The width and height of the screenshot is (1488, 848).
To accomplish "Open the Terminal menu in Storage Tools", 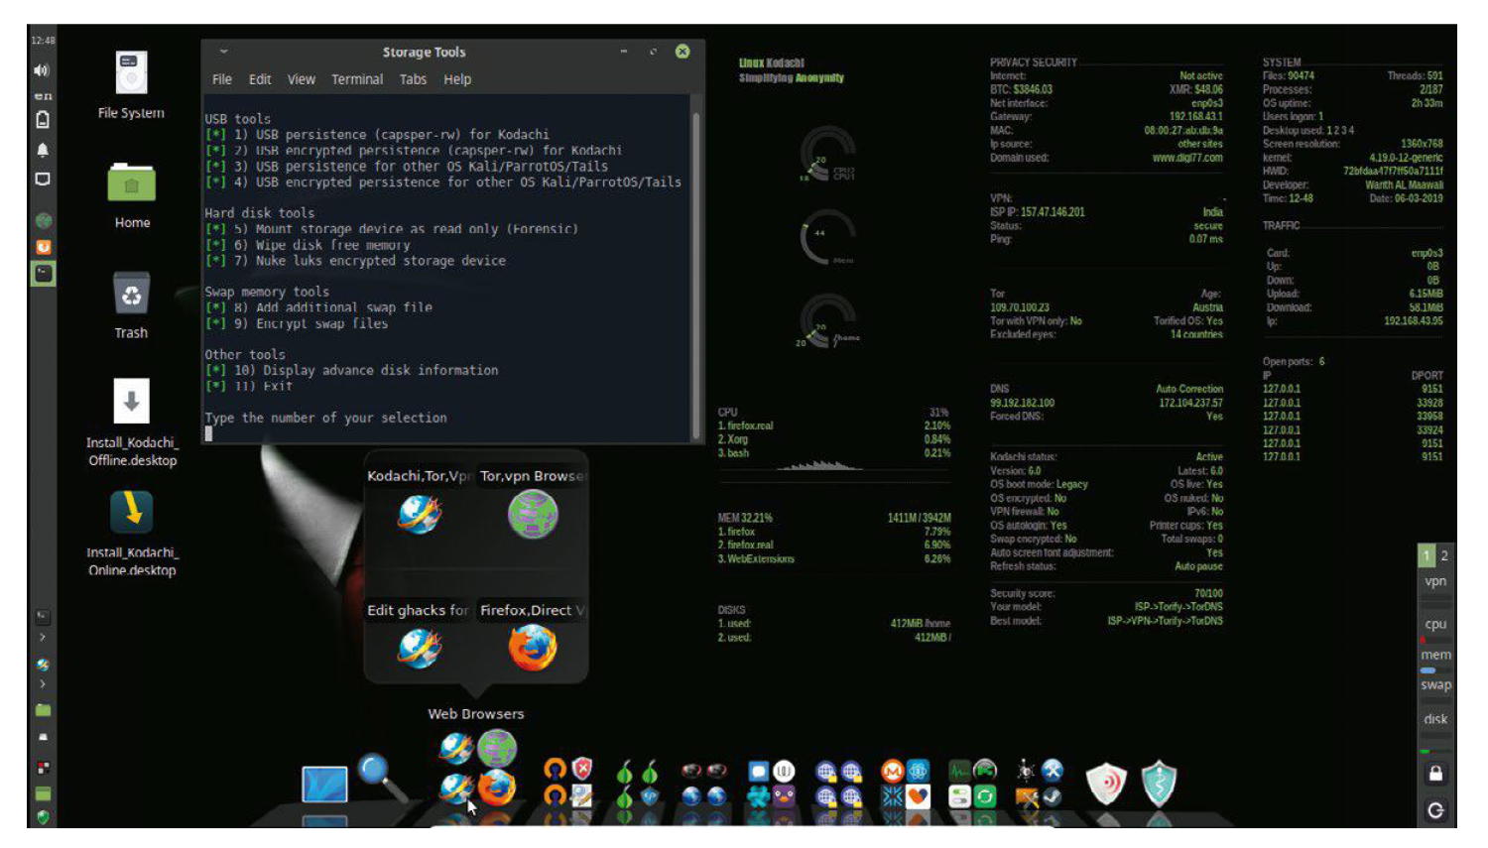I will click(x=357, y=79).
